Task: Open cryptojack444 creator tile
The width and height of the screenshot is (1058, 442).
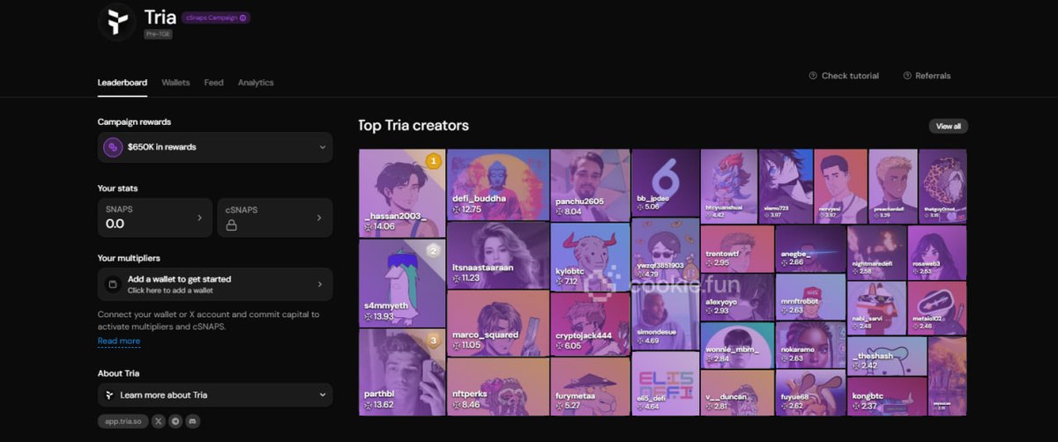Action: pos(590,324)
